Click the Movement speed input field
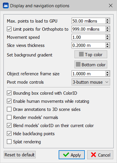The image size is (117, 163). (89, 37)
